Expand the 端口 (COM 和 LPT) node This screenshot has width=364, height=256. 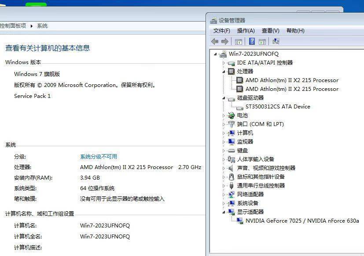coord(224,124)
